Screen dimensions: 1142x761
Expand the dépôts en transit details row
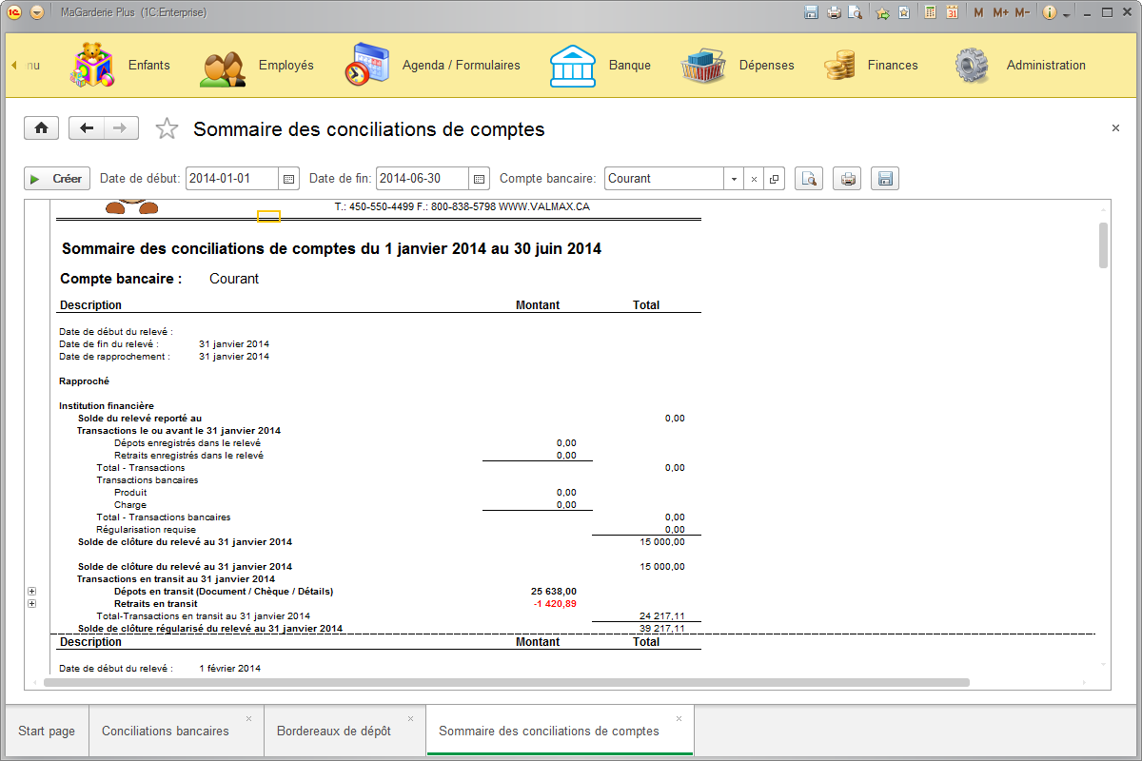pyautogui.click(x=31, y=591)
